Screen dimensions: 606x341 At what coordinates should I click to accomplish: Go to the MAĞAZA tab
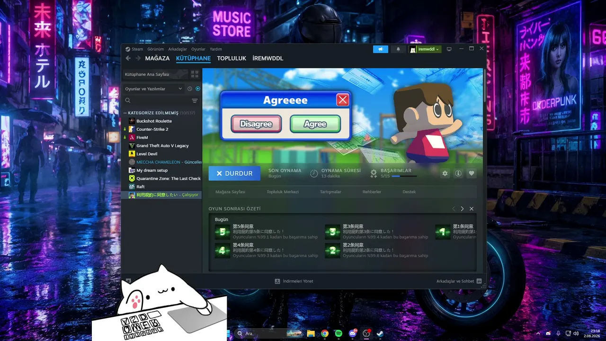(x=157, y=58)
